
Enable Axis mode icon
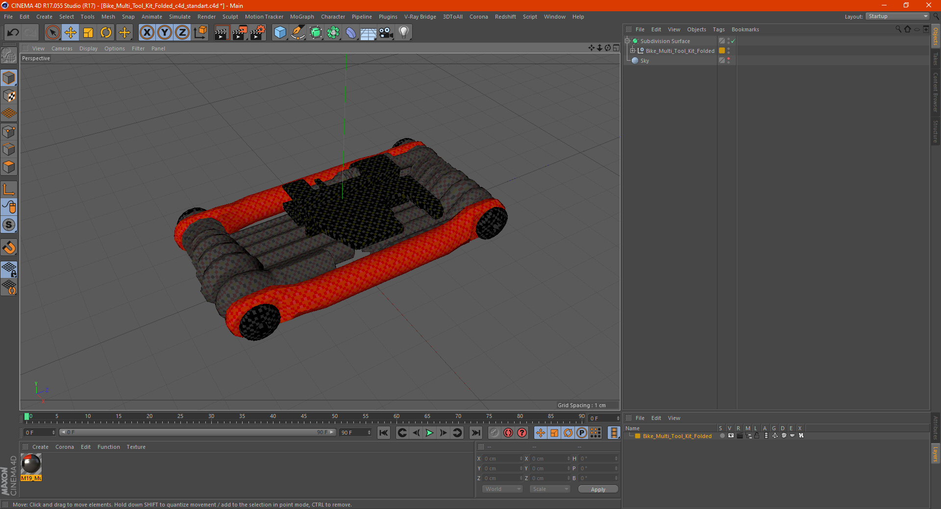click(x=9, y=189)
